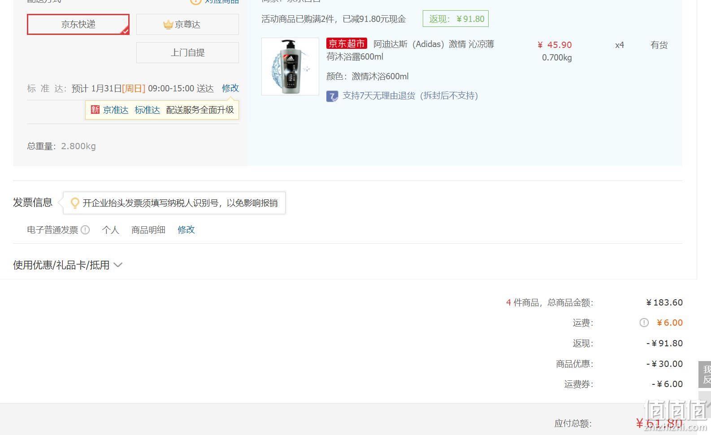Open the Adidas shower gel product thumbnail
711x435 pixels.
pyautogui.click(x=290, y=66)
